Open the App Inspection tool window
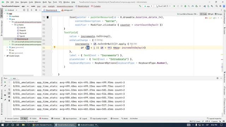This screenshot has height=127, width=226. (70, 119)
